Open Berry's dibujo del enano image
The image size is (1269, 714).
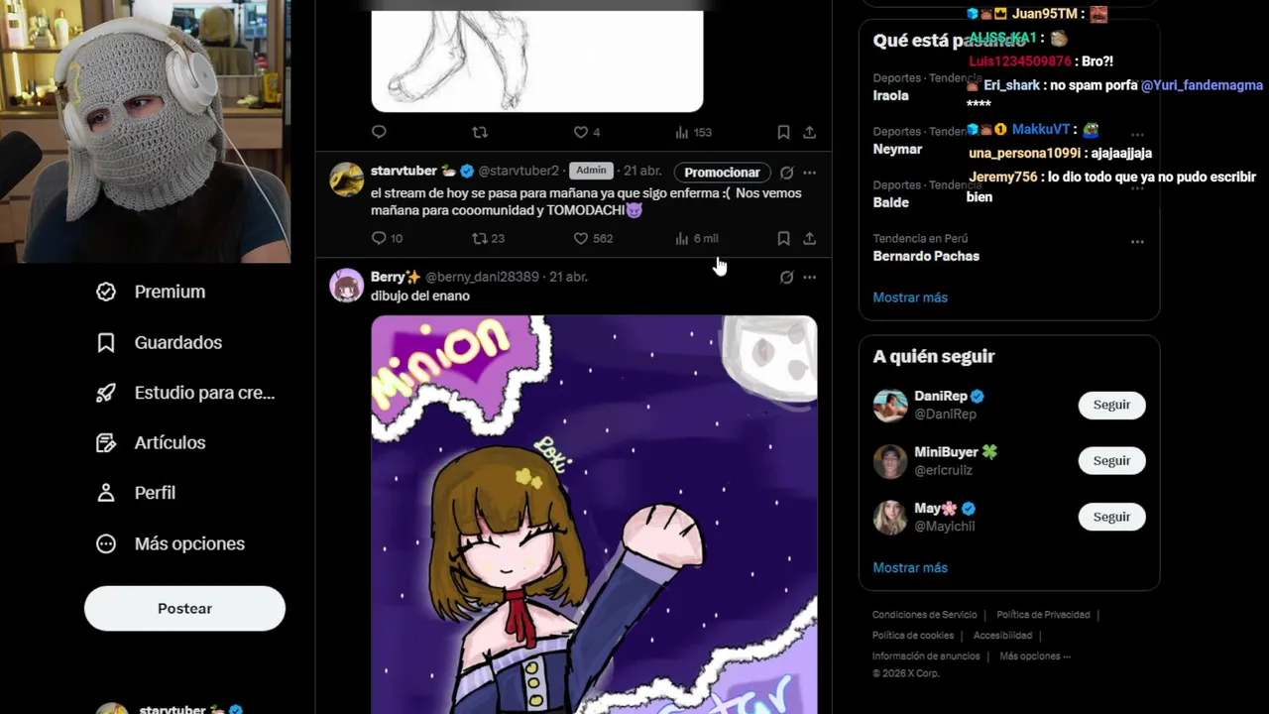pos(594,515)
